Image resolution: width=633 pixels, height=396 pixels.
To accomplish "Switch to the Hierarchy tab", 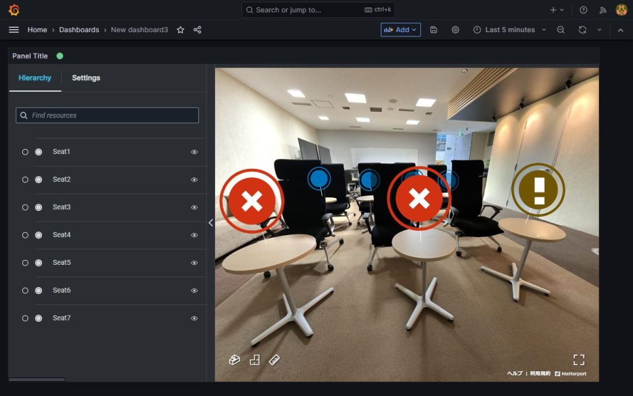I will 35,78.
